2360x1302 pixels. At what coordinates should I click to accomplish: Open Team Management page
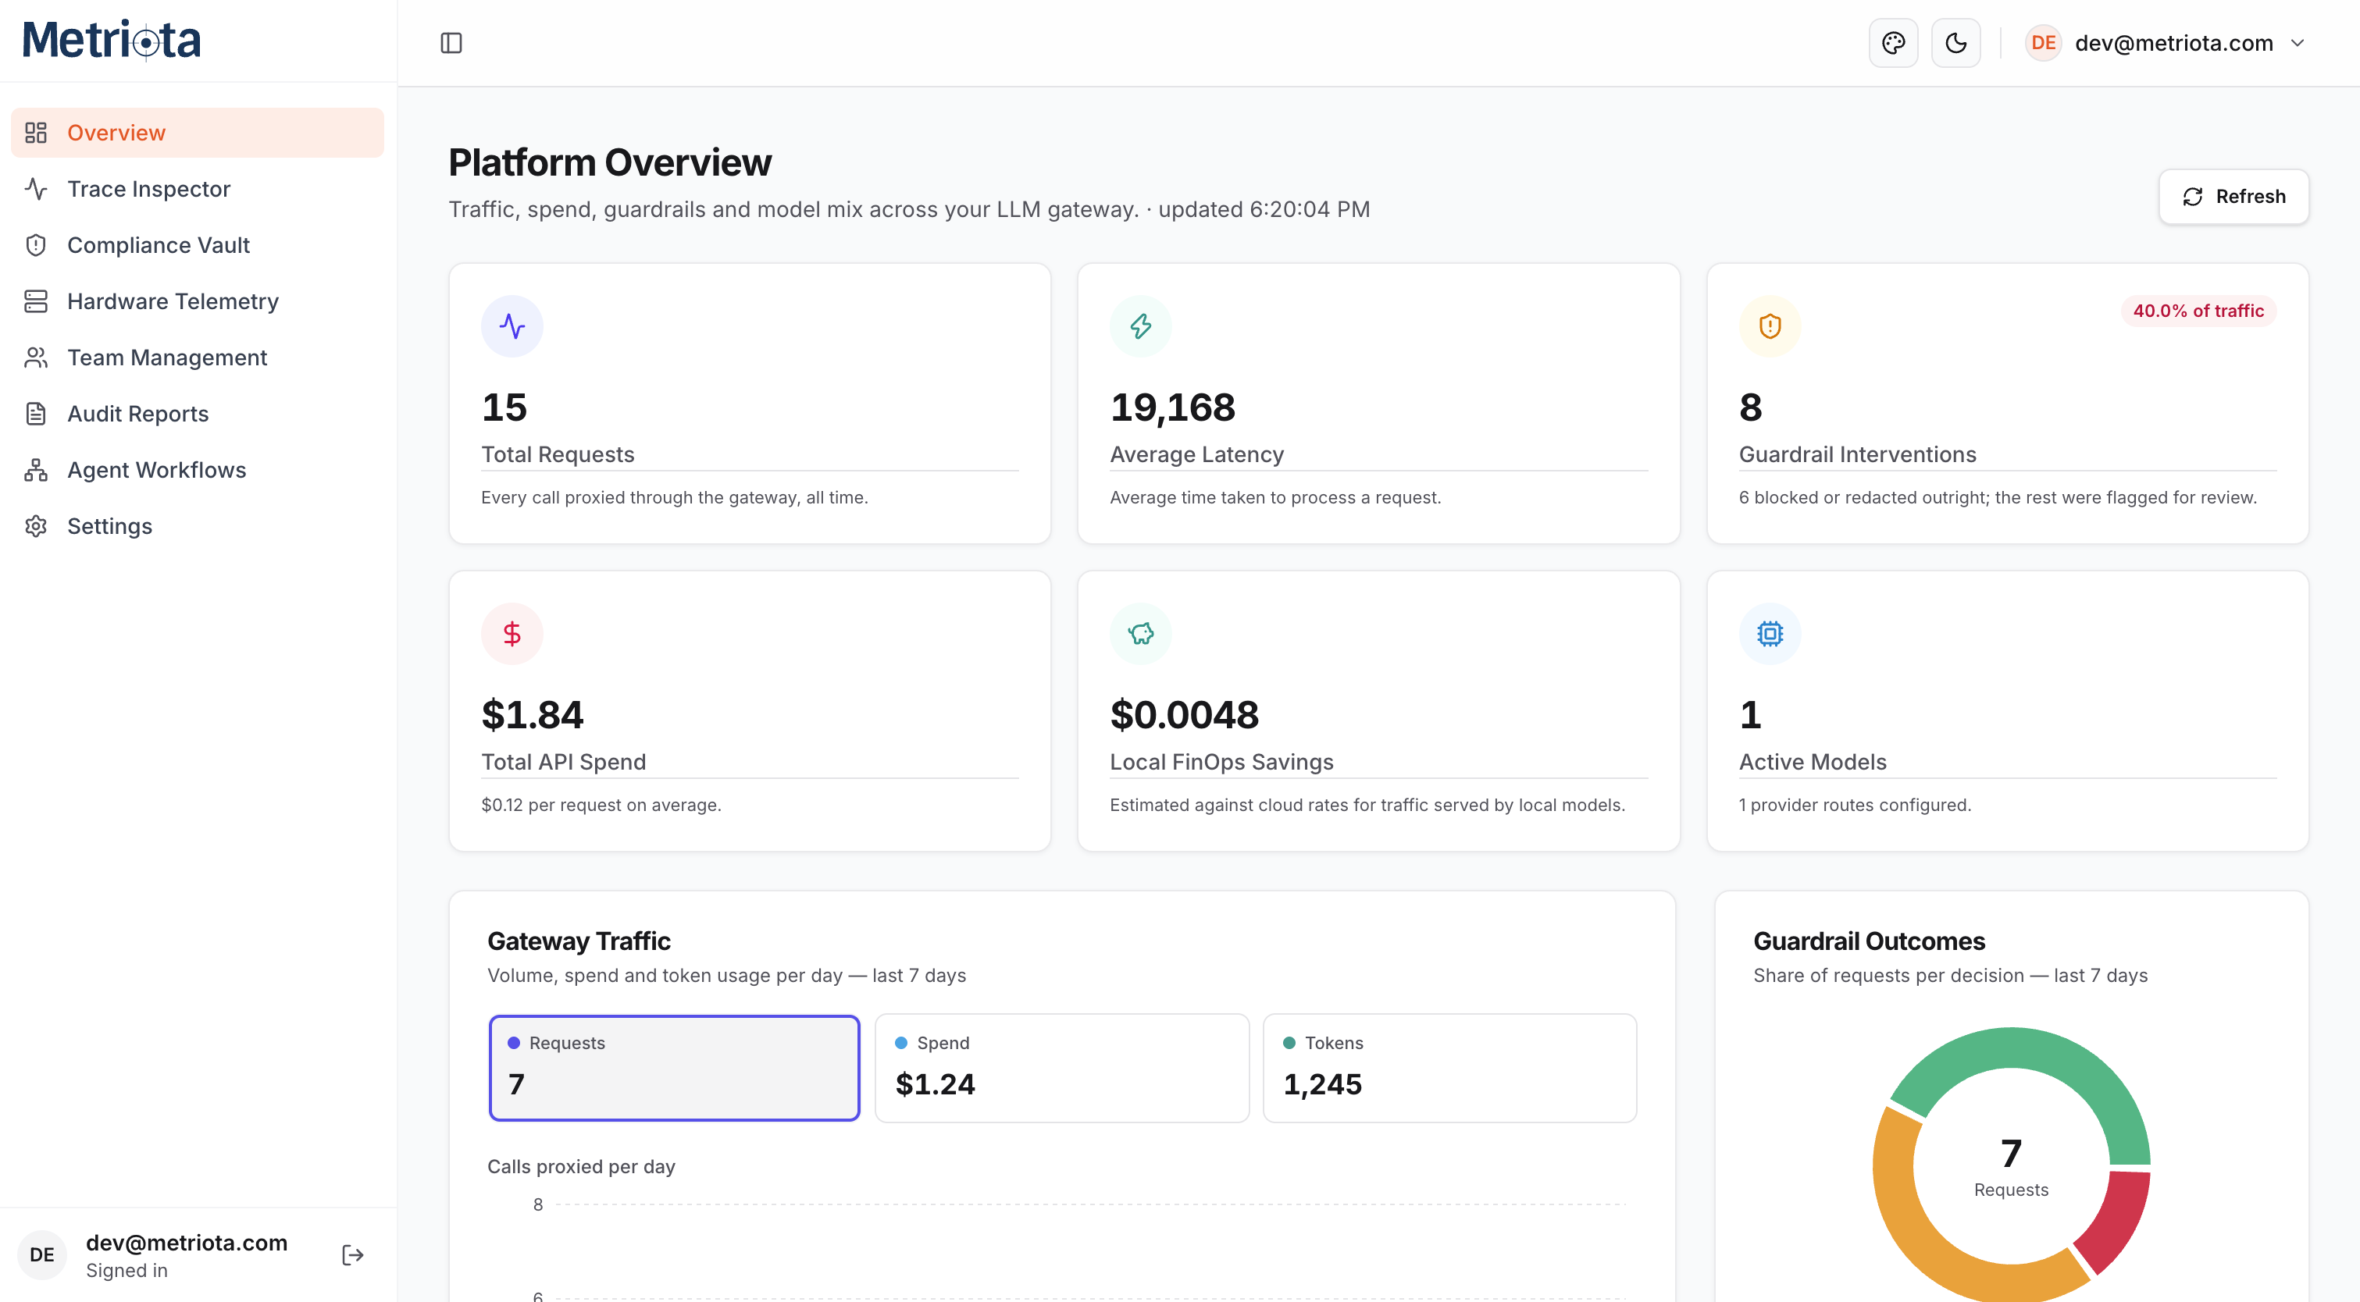pos(197,357)
